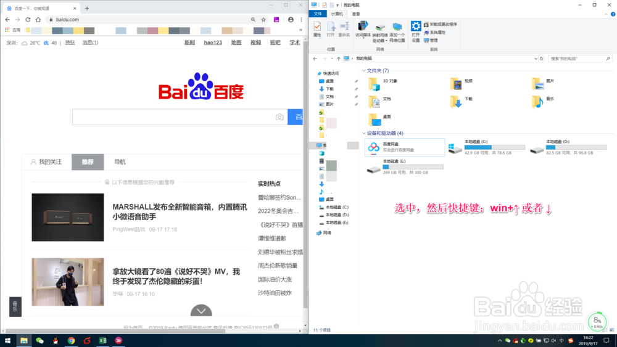Click 映射网络驱动器 map network drive icon
The height and width of the screenshot is (347, 617).
click(x=379, y=32)
